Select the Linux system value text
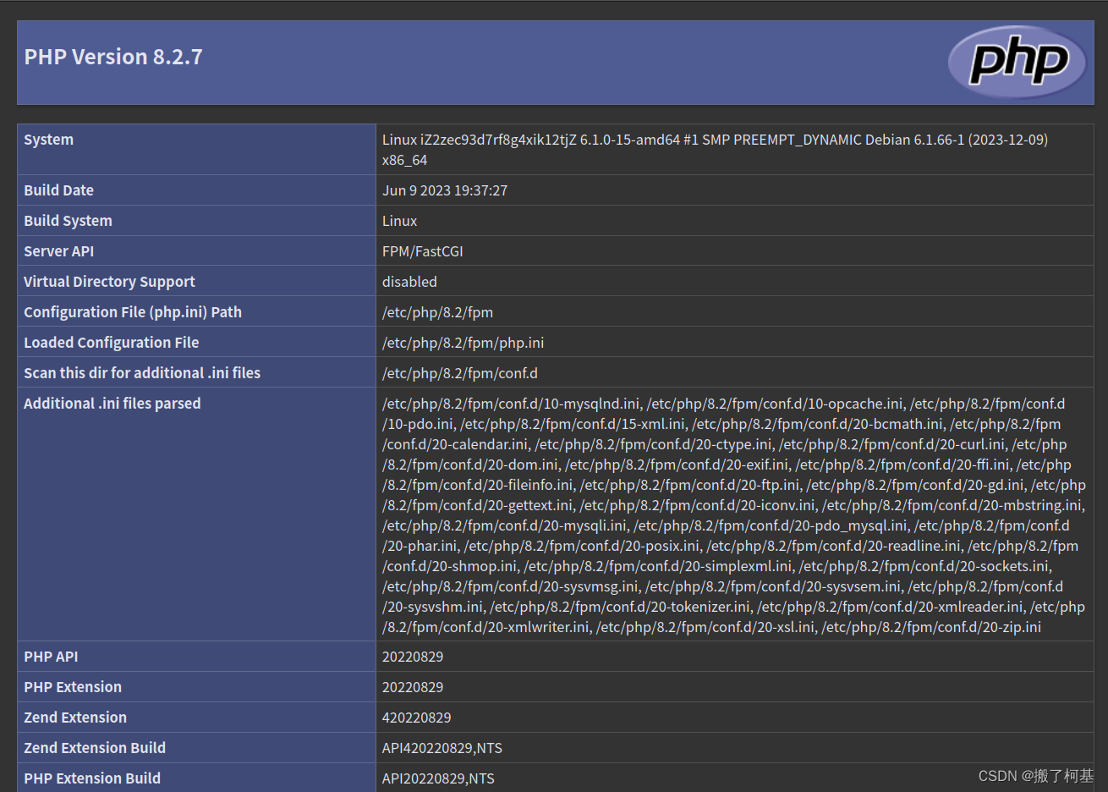 (715, 150)
